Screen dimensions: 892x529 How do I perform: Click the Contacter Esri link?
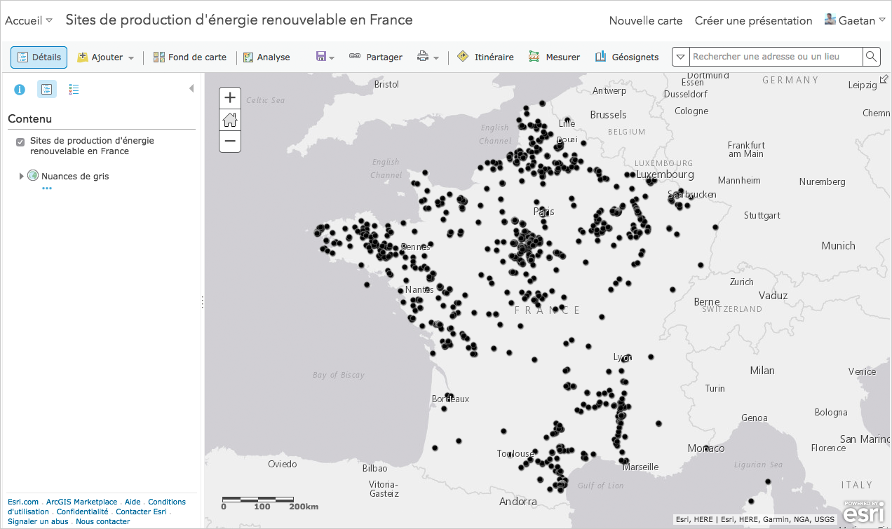click(141, 511)
